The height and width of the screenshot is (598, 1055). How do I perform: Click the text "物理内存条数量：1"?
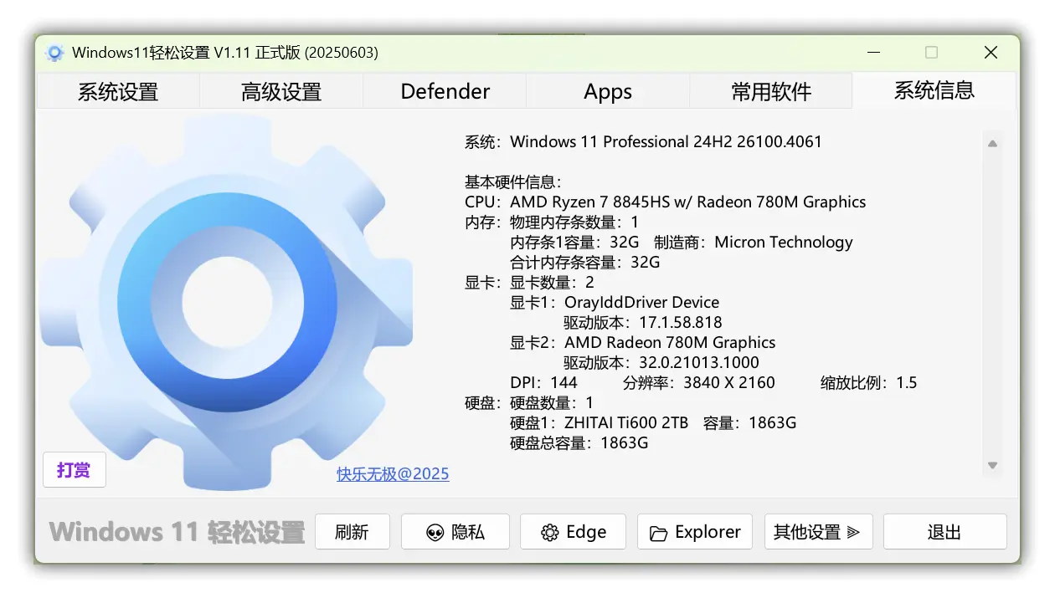point(574,222)
